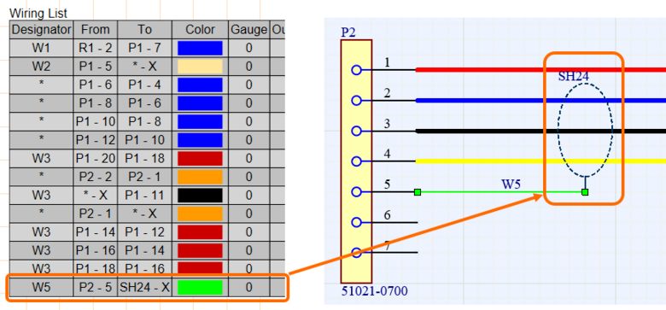Click the P2 - 5 From cell
Image resolution: width=666 pixels, height=310 pixels.
click(x=96, y=288)
